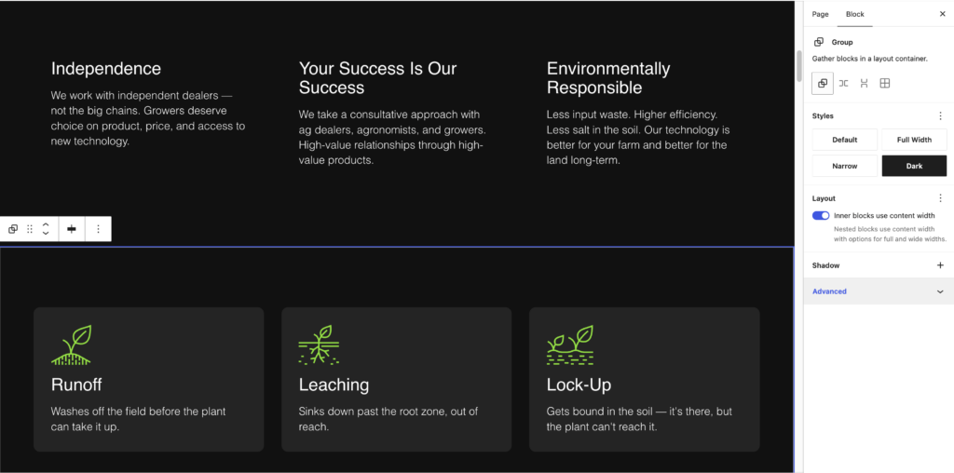Viewport: 954px width, 473px height.
Task: Open the align options in block toolbar
Action: point(72,229)
